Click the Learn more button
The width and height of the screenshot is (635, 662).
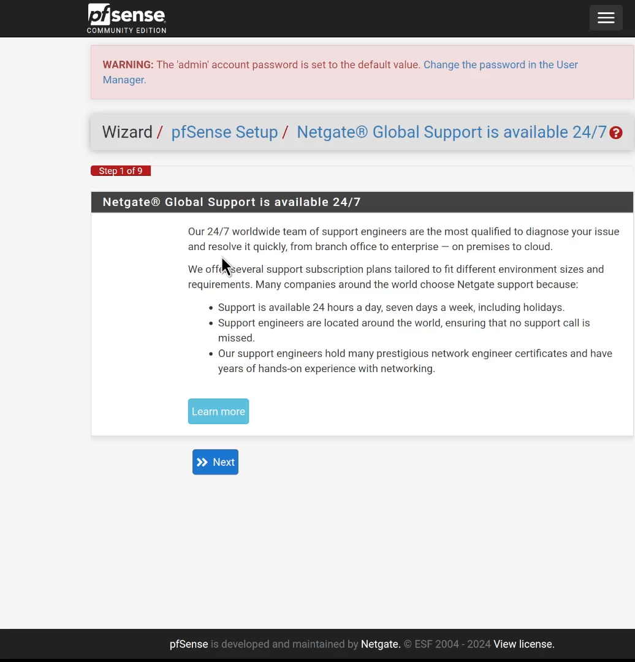(x=218, y=411)
